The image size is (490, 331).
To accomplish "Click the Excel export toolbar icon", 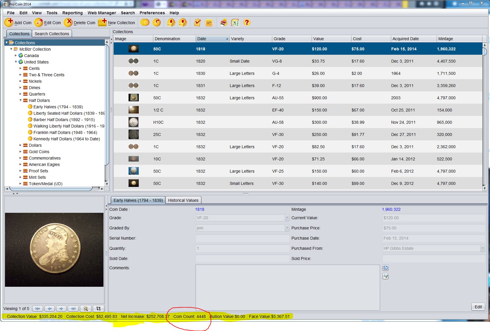I will pyautogui.click(x=235, y=22).
